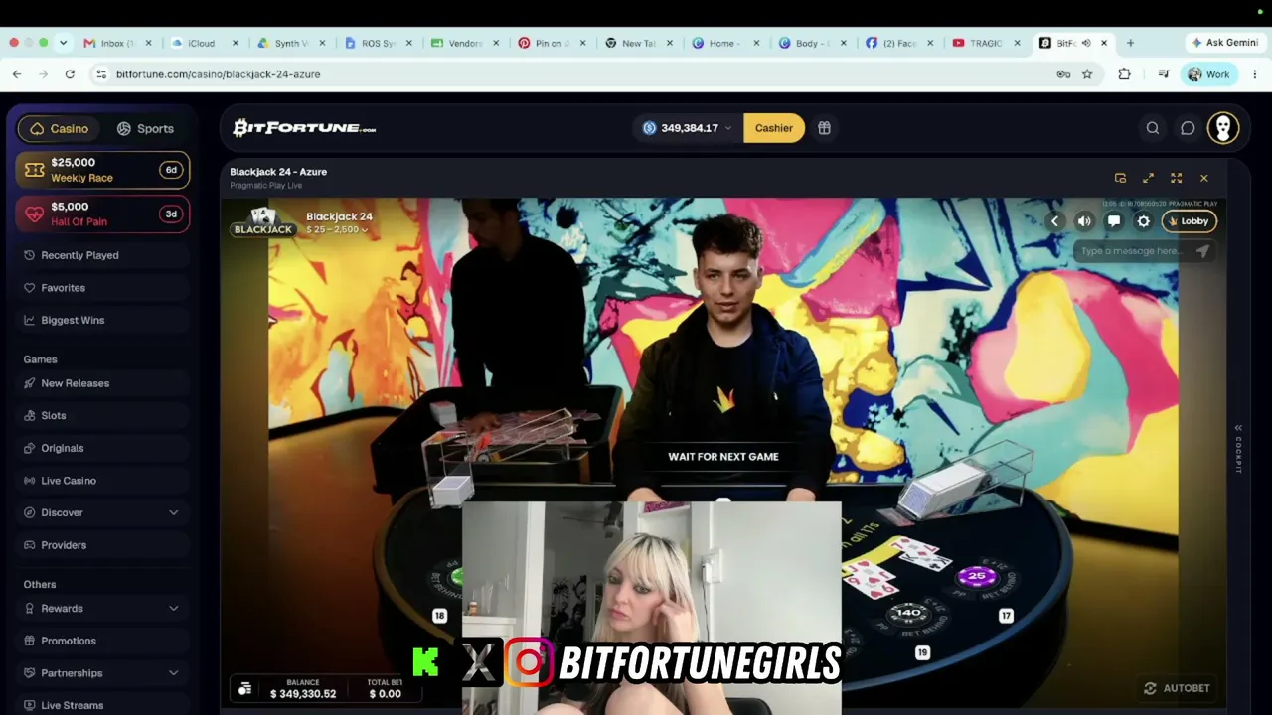Open the Work profile button

pos(1208,74)
